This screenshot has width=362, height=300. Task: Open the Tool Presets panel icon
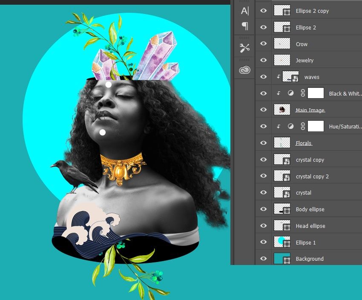[244, 48]
